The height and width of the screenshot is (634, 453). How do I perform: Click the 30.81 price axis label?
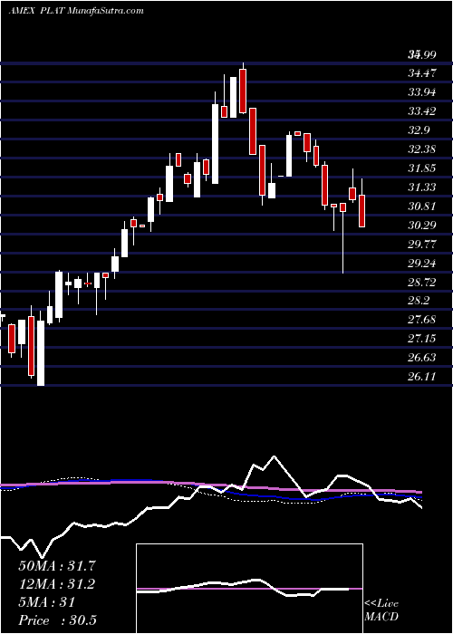pos(422,207)
